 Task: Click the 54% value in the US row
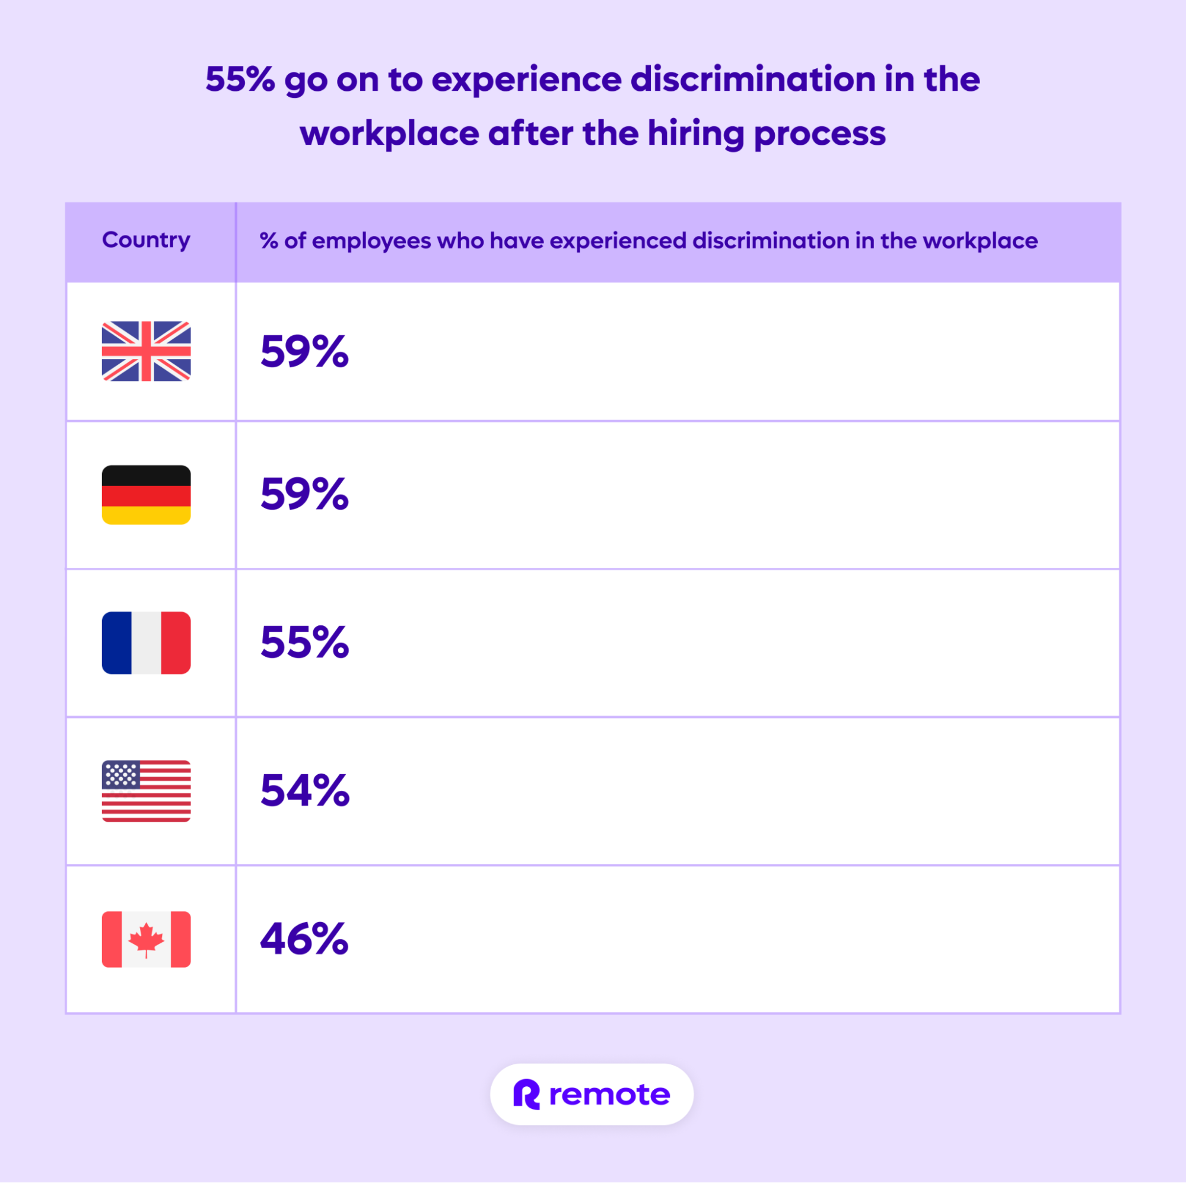click(x=304, y=790)
